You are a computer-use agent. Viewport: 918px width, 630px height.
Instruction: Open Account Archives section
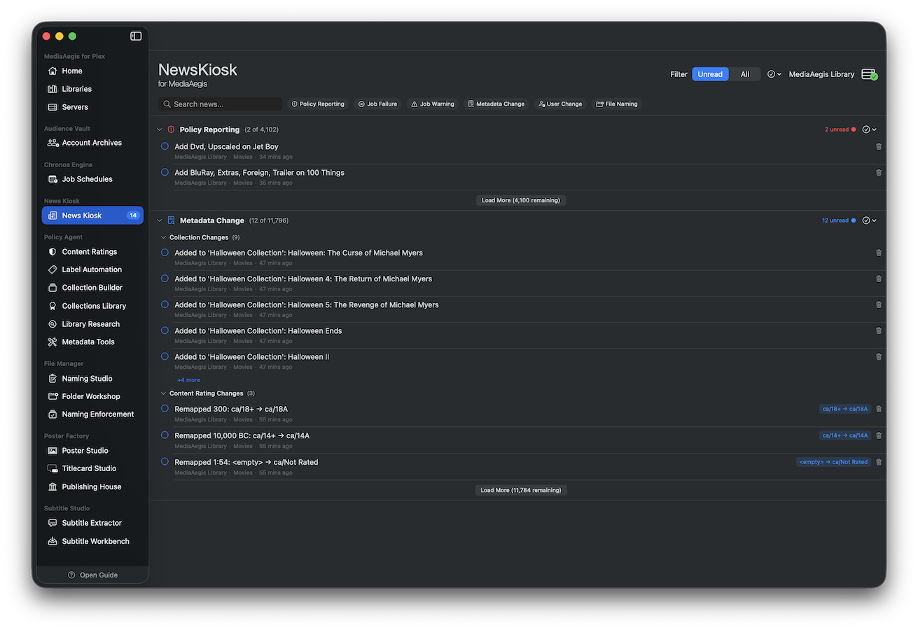click(x=92, y=143)
